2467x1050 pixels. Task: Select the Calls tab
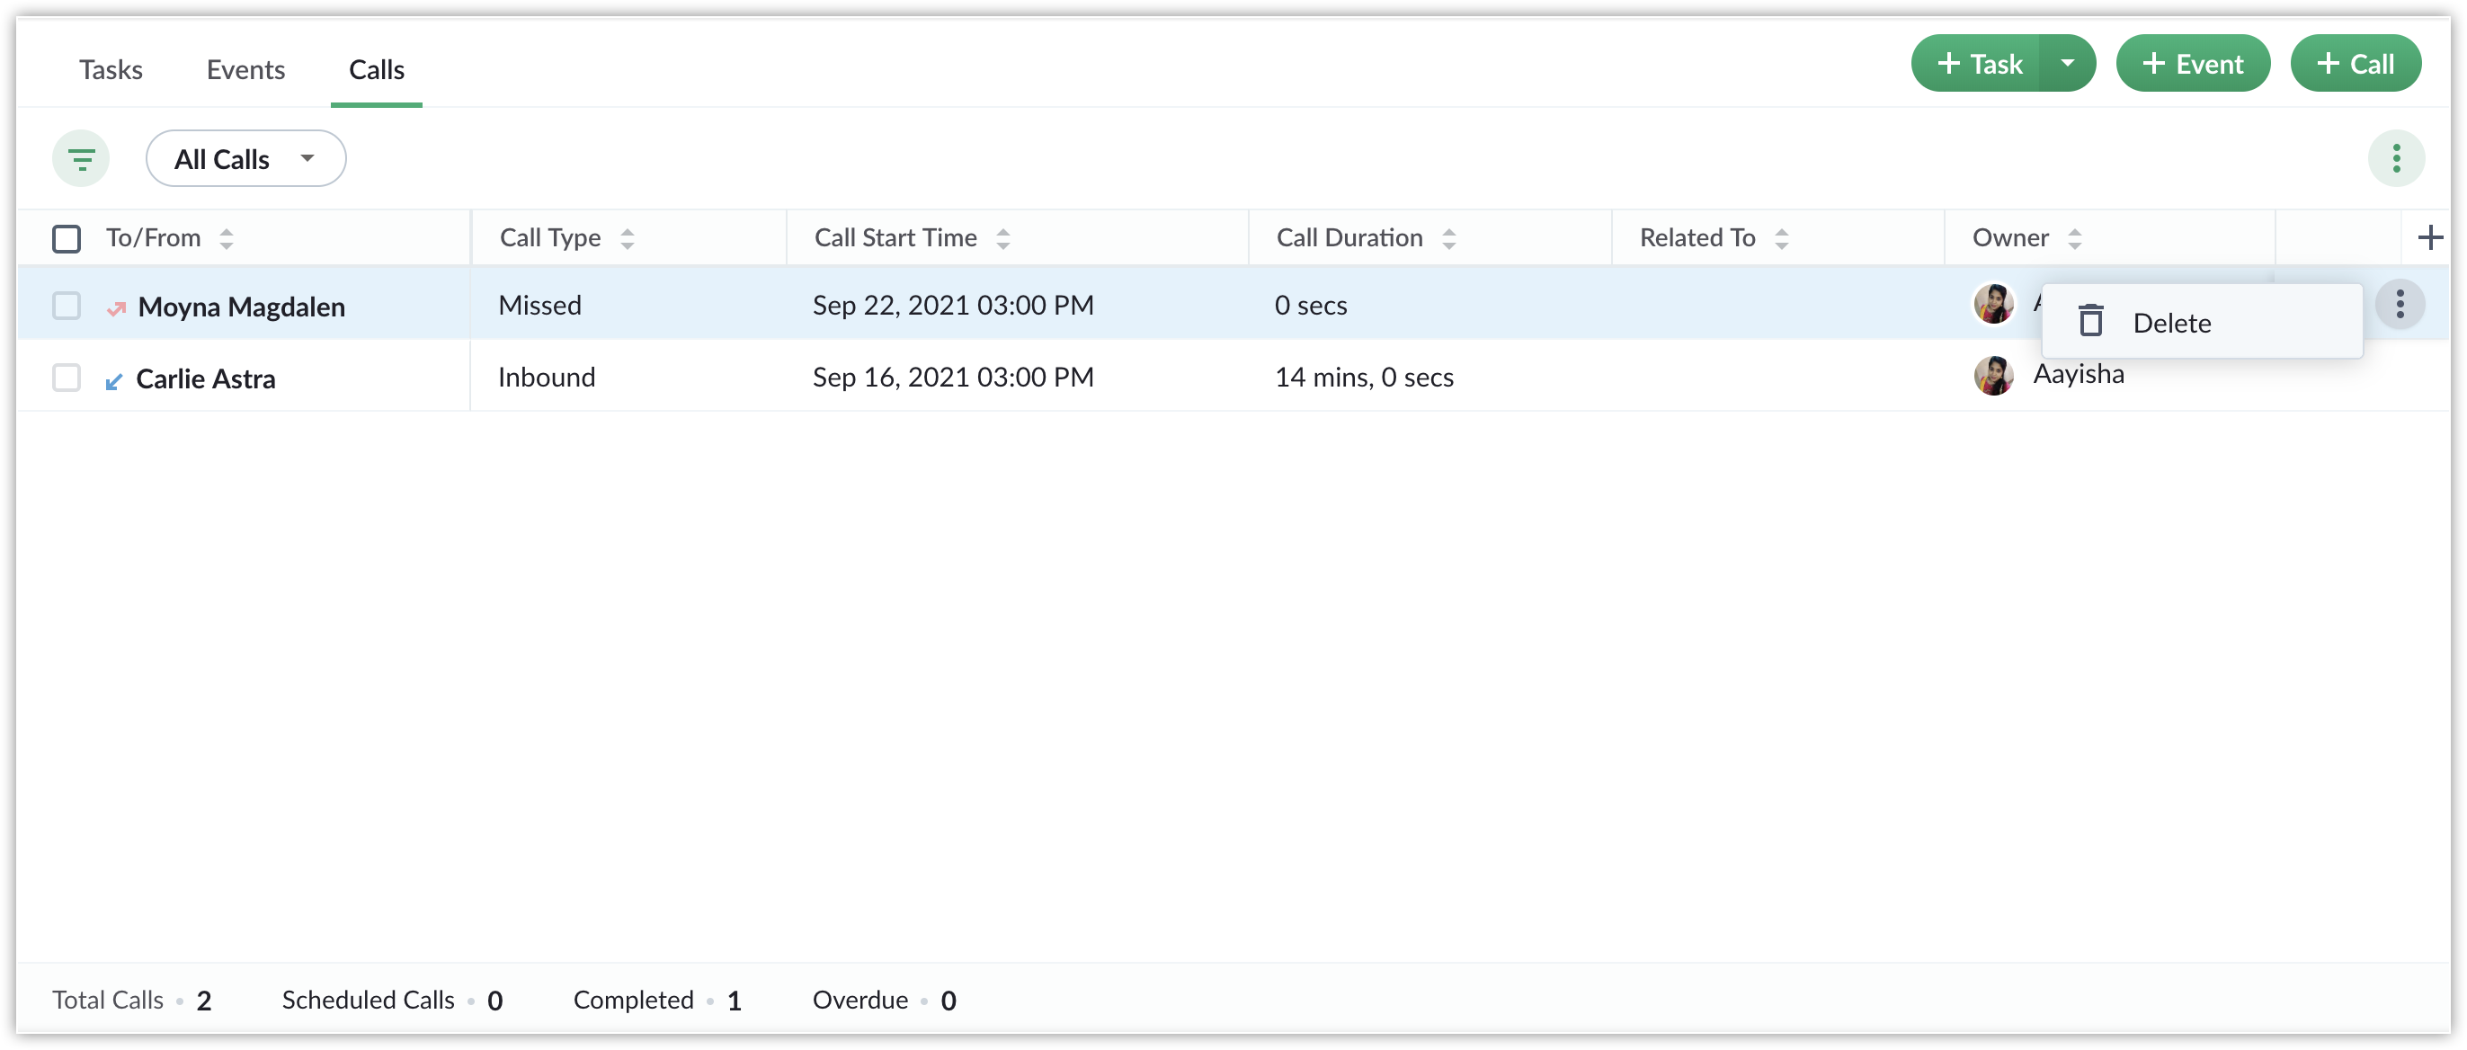[x=377, y=69]
